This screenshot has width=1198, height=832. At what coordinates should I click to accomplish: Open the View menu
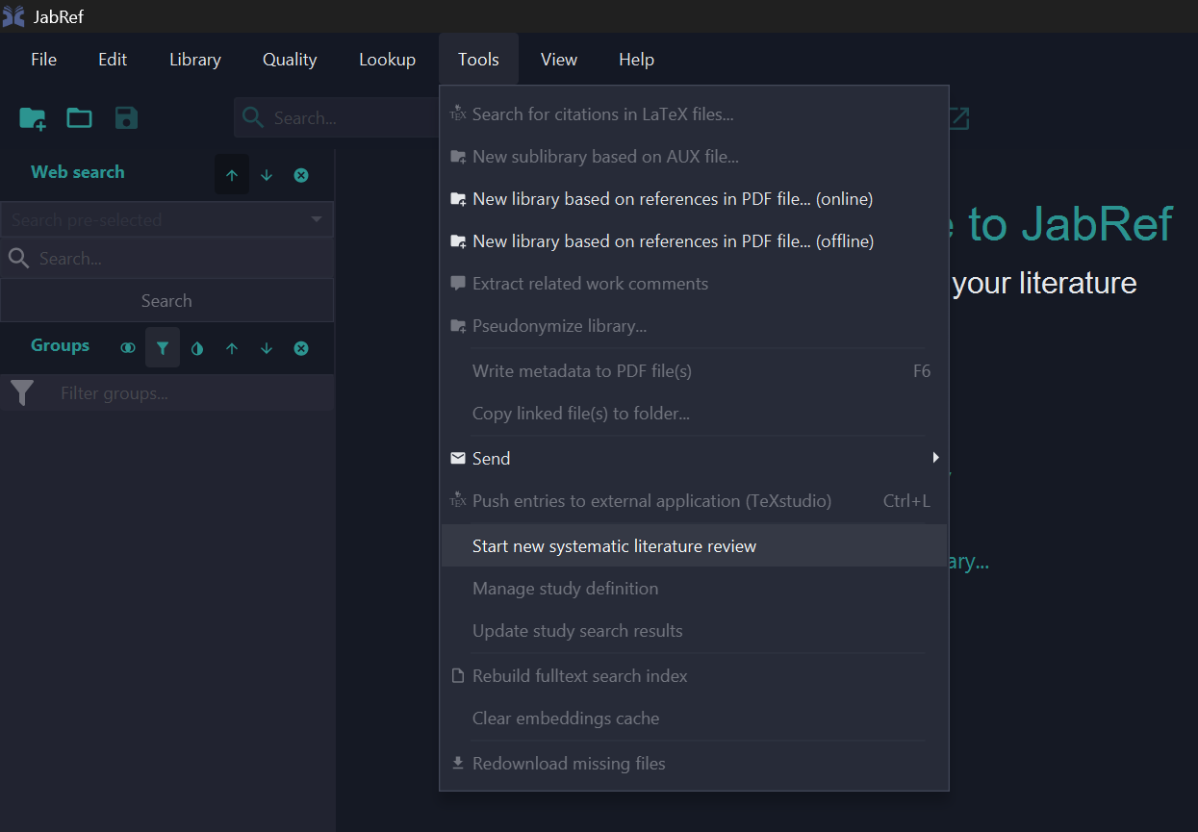[x=559, y=60]
